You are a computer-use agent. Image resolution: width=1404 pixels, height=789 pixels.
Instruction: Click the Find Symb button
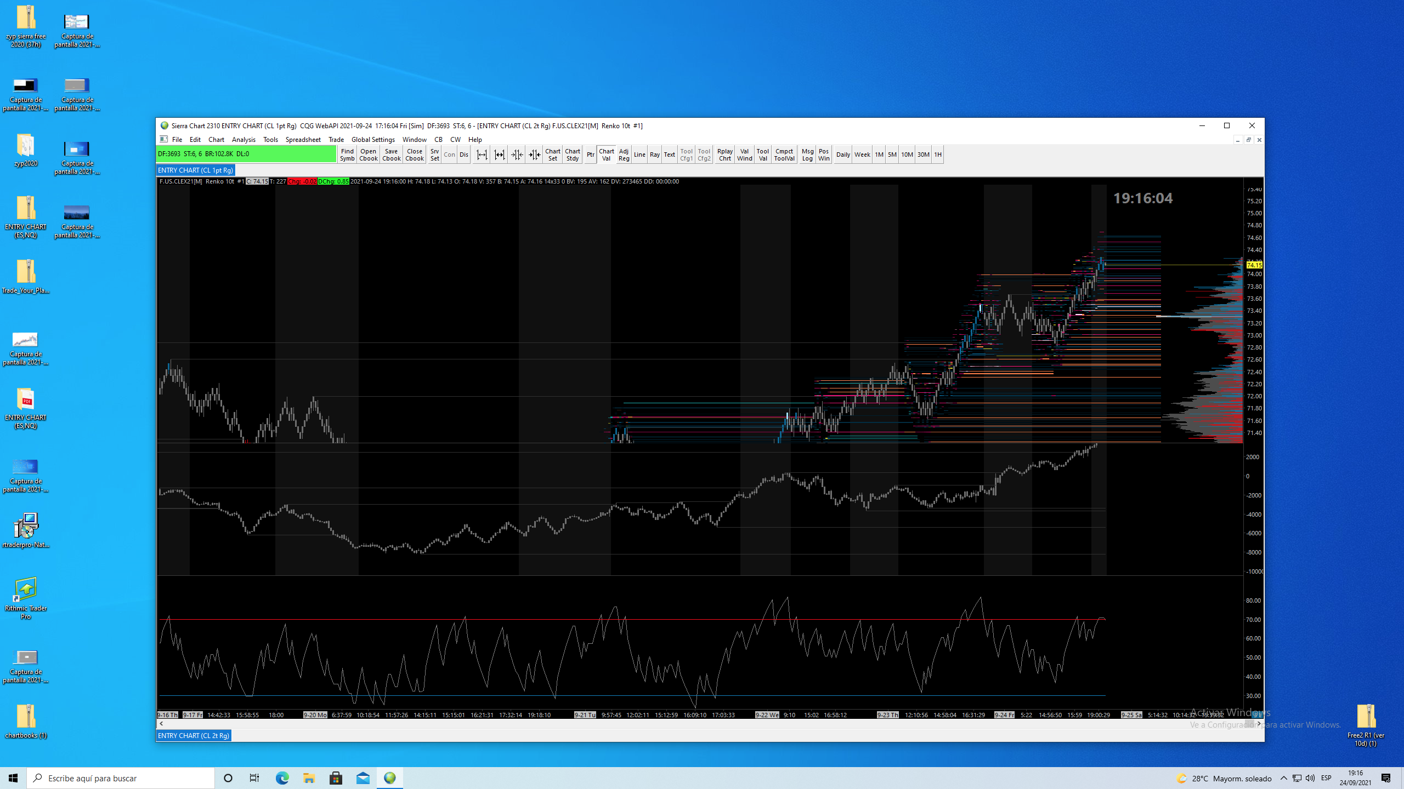coord(347,155)
